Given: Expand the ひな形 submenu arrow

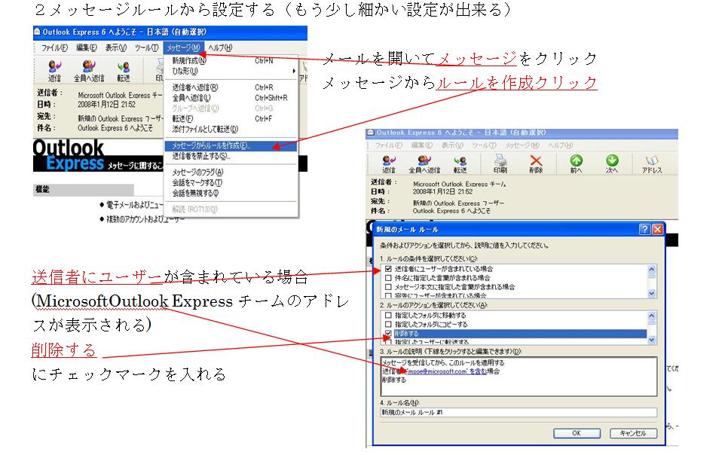Looking at the screenshot, I should pos(294,72).
